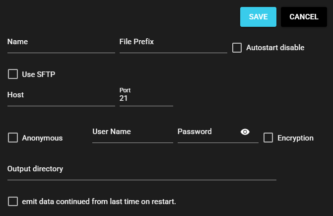This screenshot has width=333, height=216.
Task: Turn on the Encryption checkbox
Action: click(268, 138)
